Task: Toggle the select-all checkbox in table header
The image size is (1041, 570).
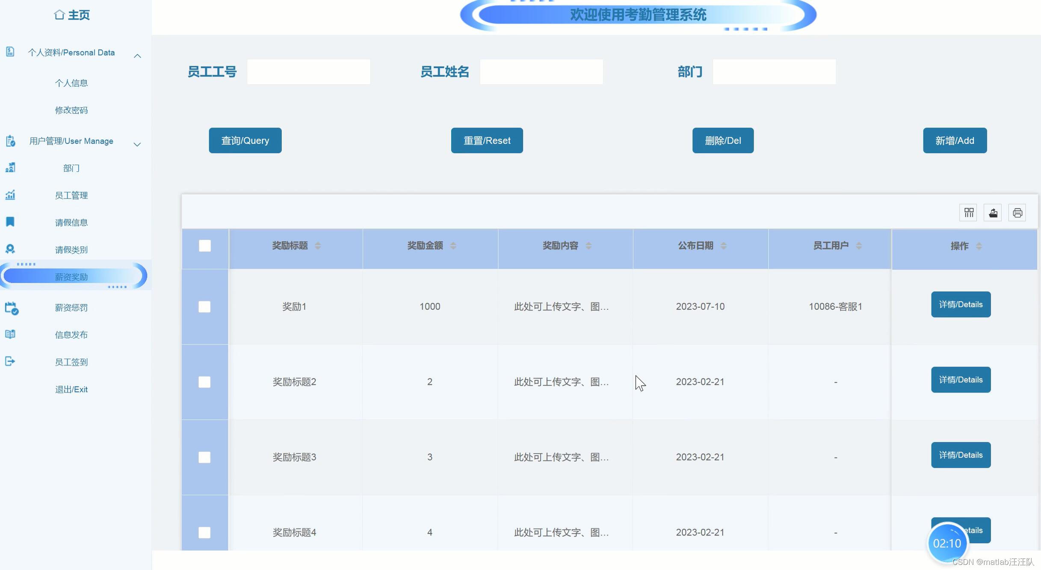Action: point(205,246)
